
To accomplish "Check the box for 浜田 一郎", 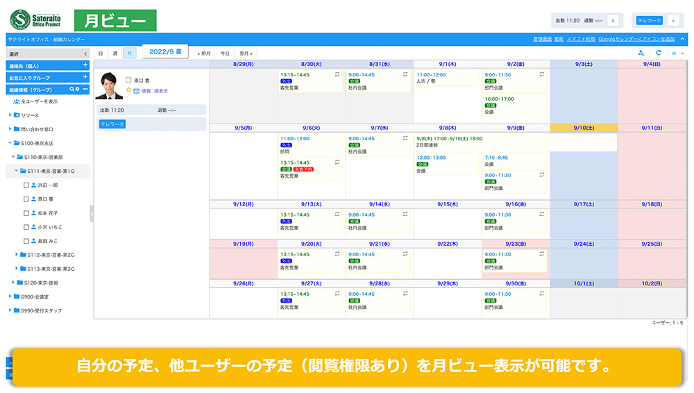I will click(x=26, y=185).
